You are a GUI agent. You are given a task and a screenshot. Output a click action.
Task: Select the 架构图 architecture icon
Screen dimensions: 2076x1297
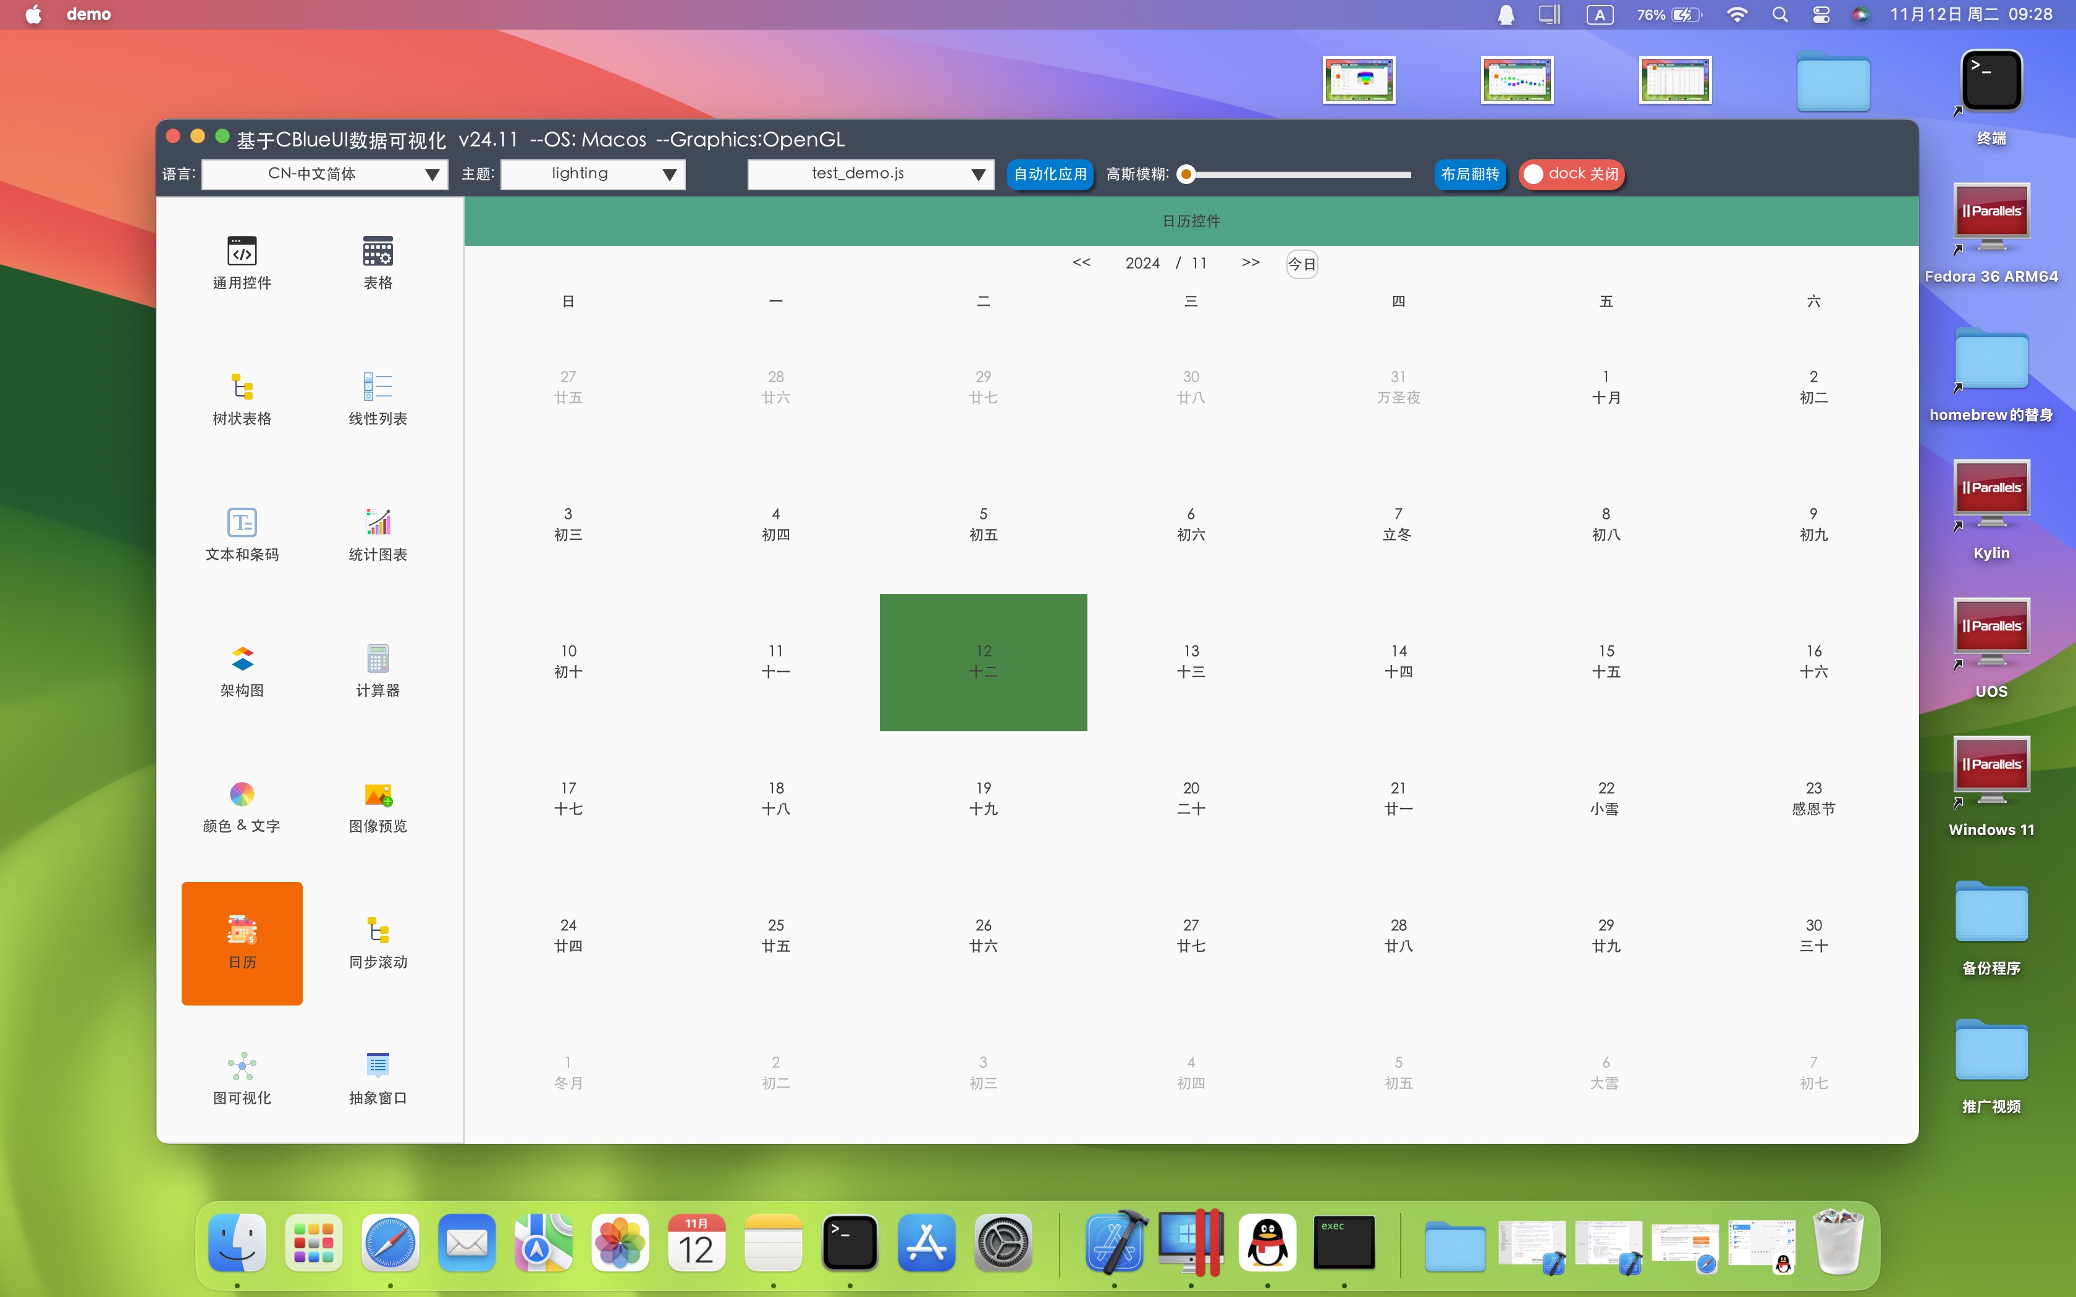[242, 659]
